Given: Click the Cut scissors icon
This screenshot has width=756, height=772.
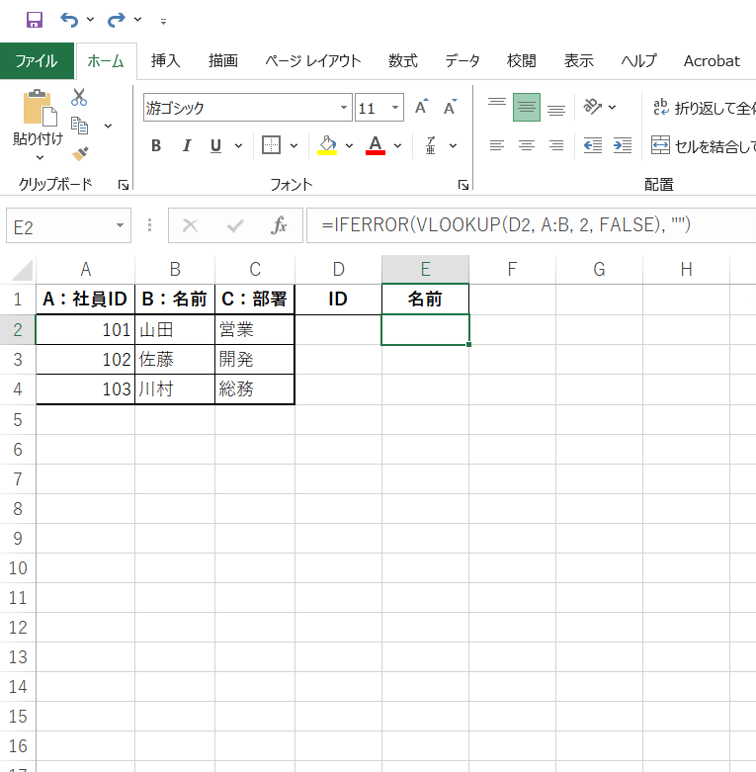Looking at the screenshot, I should point(79,98).
